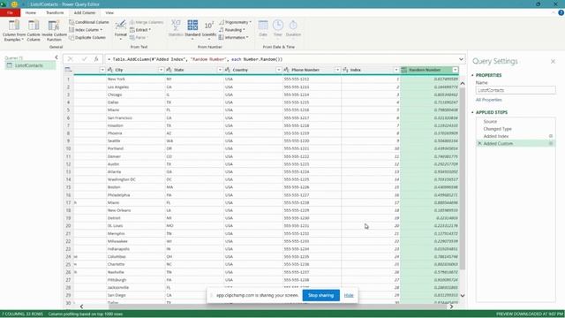Viewport: 565px width, 318px height.
Task: Click the Random Number column type icon
Action: (404, 70)
